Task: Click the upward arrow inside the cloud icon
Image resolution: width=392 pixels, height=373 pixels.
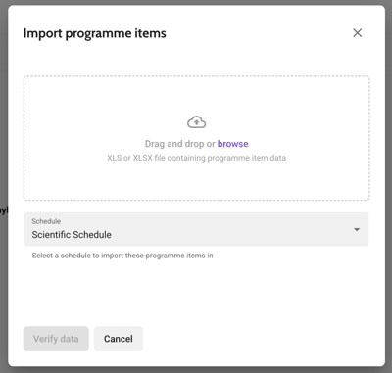Action: click(196, 122)
